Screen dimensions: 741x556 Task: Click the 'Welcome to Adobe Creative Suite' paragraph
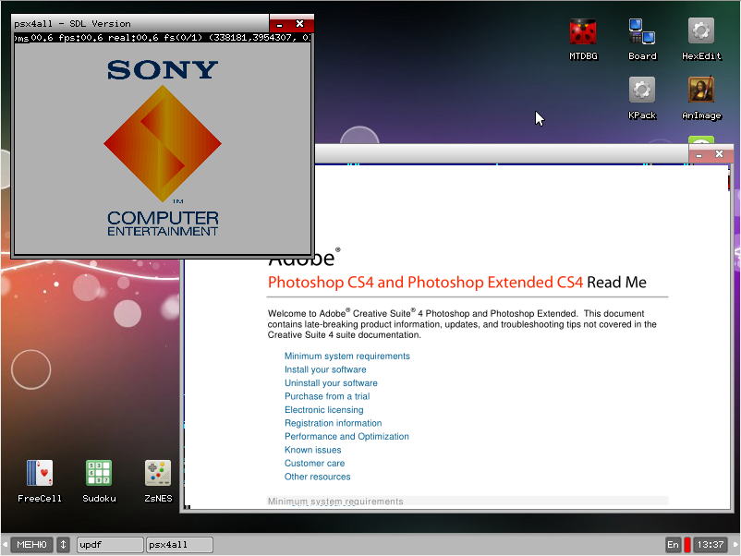pos(462,324)
